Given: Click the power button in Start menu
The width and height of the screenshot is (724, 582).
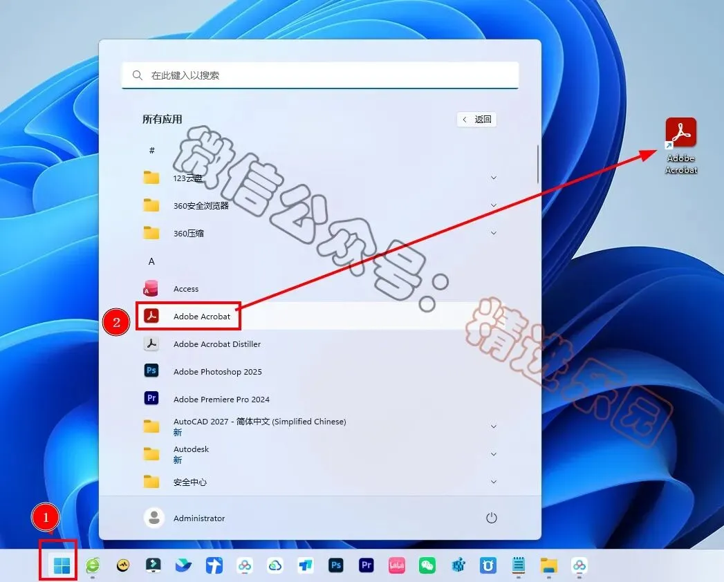Looking at the screenshot, I should tap(491, 518).
